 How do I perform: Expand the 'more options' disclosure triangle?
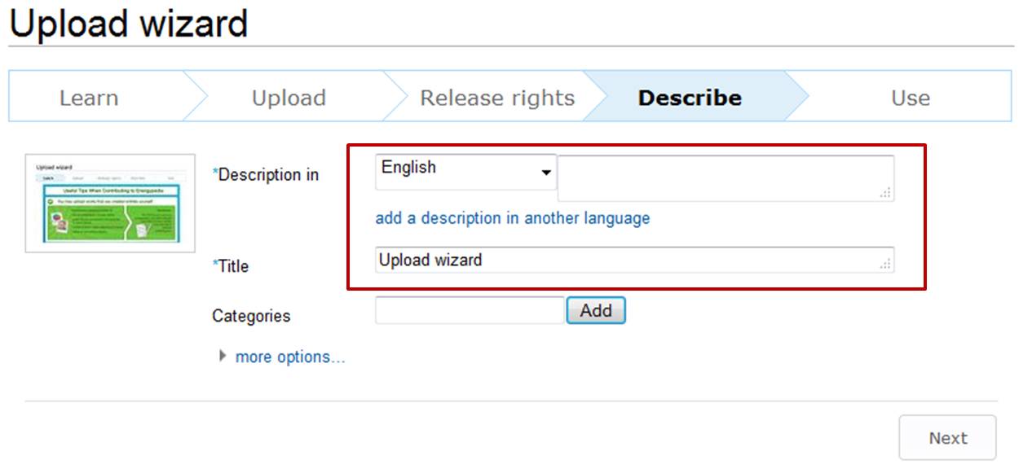point(223,357)
